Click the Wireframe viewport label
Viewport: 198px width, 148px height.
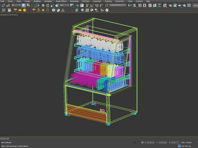click(13, 15)
